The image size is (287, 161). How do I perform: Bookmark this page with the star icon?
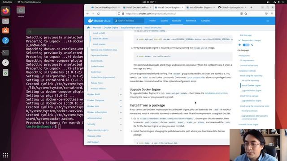(x=246, y=14)
